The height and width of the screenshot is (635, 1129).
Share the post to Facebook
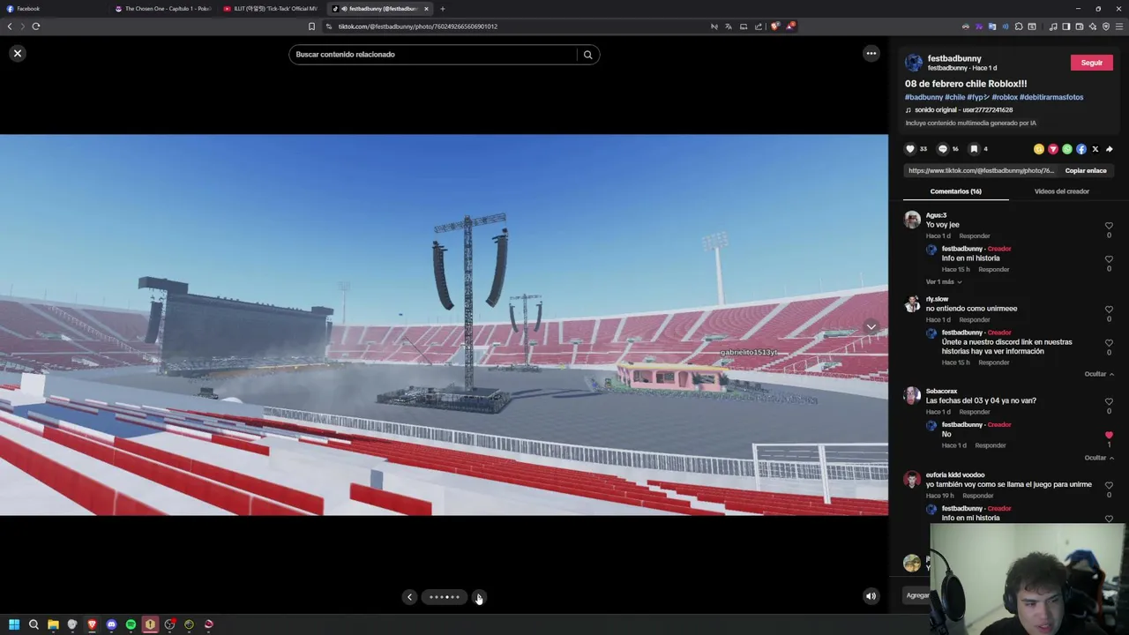(1081, 149)
